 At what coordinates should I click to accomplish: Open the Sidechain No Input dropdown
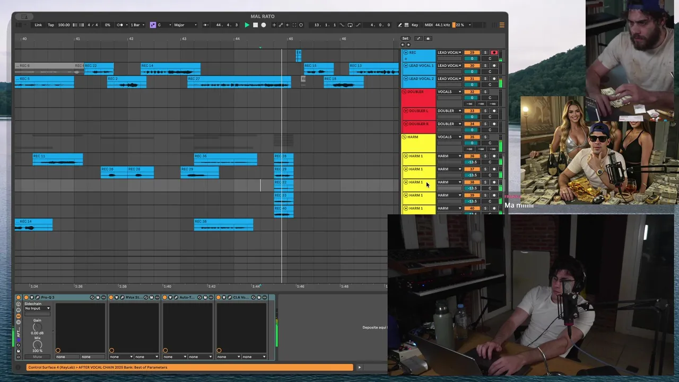point(37,308)
